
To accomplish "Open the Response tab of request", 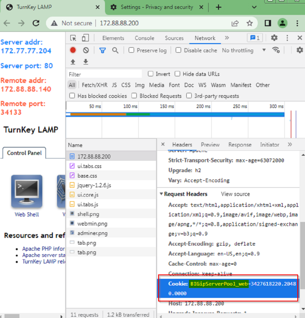I will coord(240,145).
